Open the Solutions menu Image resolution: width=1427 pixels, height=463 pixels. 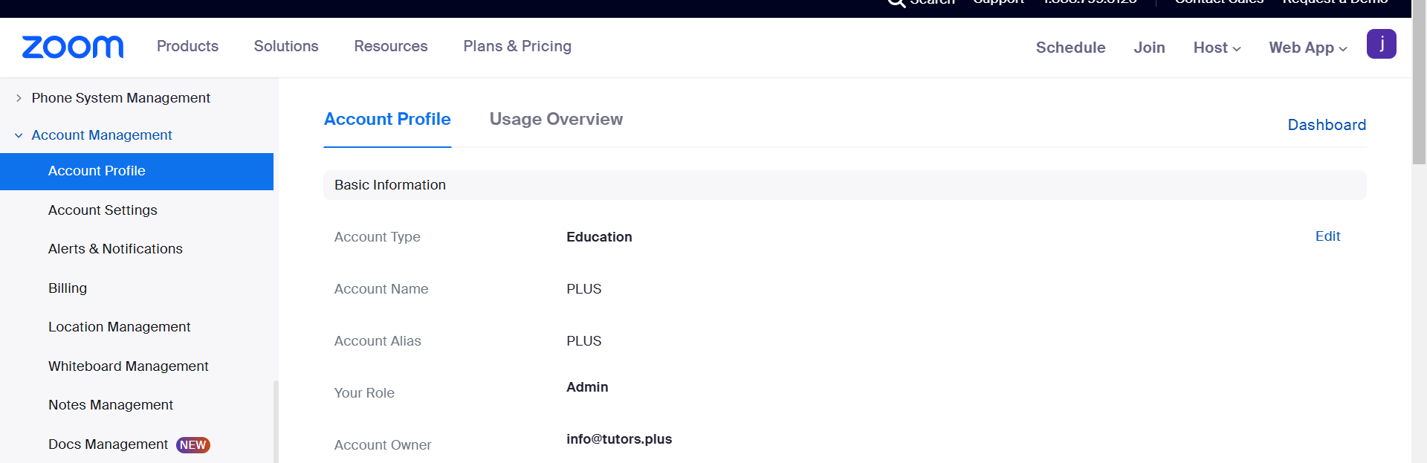(286, 46)
